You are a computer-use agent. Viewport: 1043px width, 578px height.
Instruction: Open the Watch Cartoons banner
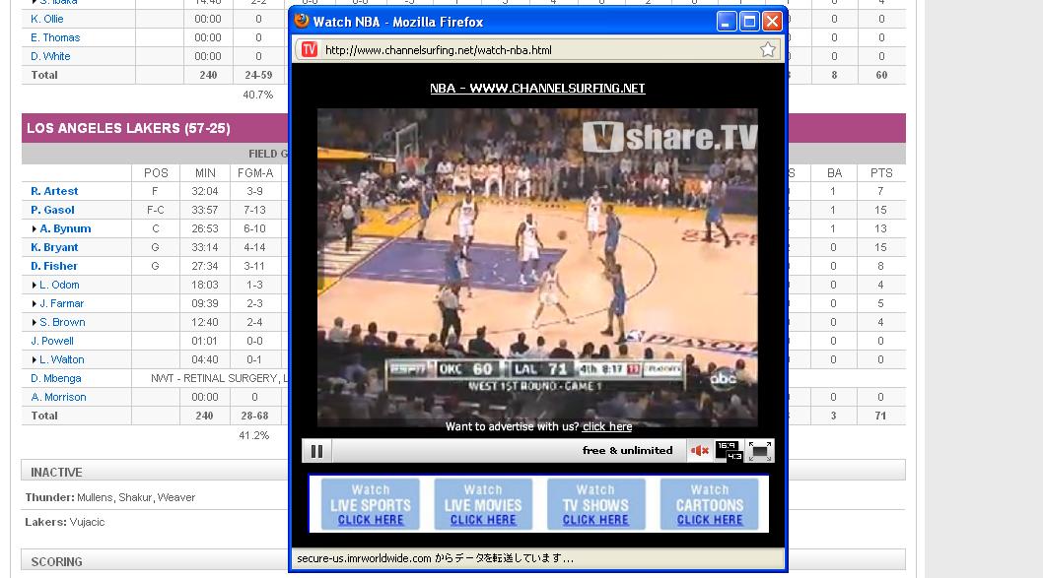click(709, 504)
